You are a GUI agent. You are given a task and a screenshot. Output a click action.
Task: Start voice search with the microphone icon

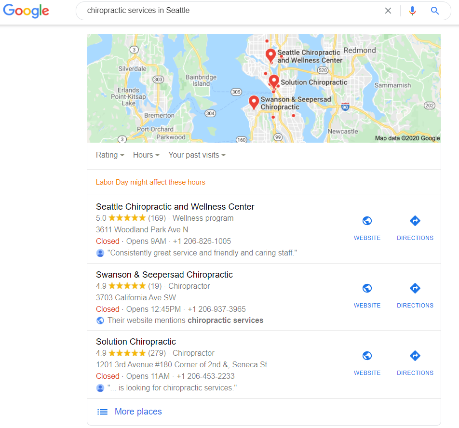tap(412, 11)
